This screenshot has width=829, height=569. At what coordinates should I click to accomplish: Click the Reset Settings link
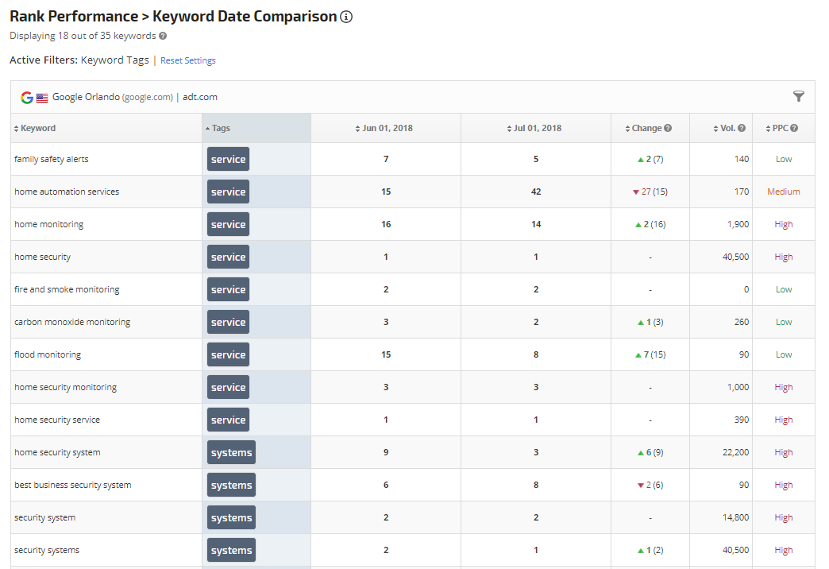pyautogui.click(x=188, y=60)
